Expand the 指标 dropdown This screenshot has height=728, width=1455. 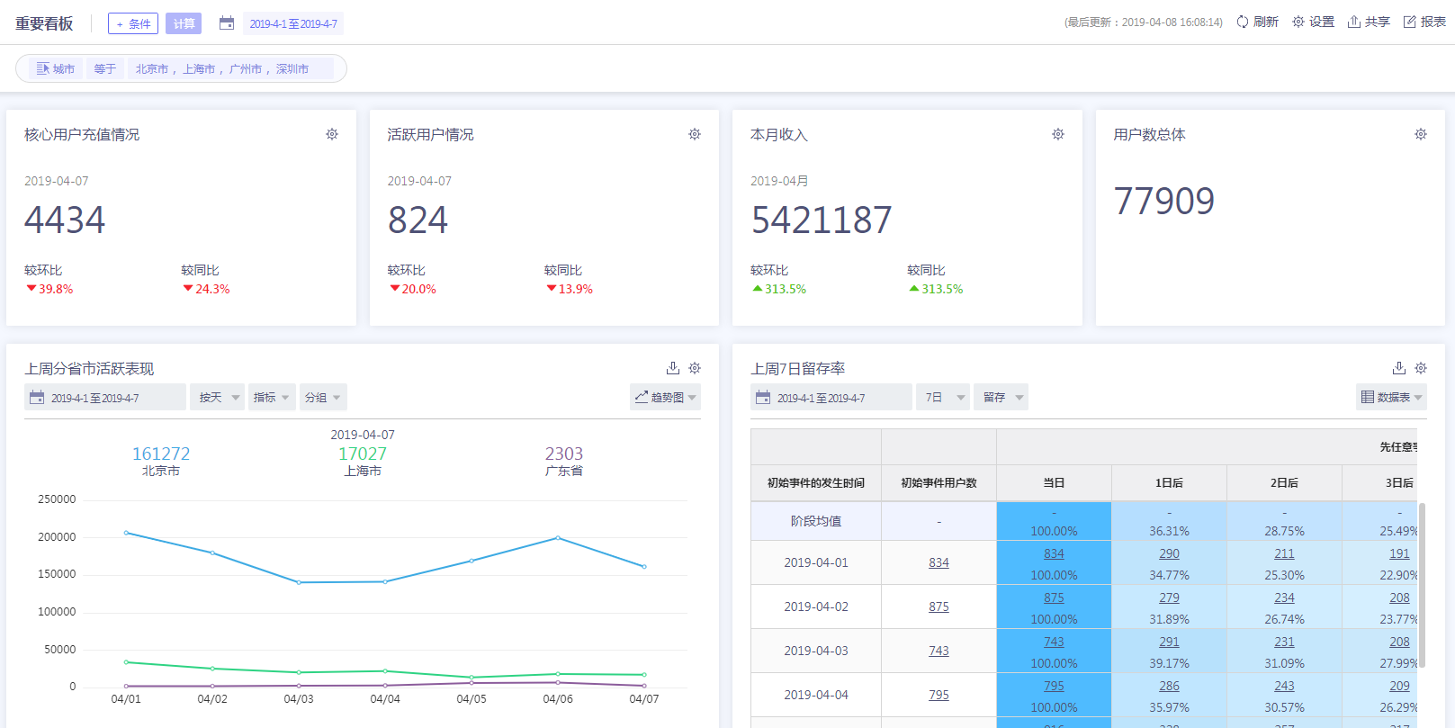[x=272, y=398]
